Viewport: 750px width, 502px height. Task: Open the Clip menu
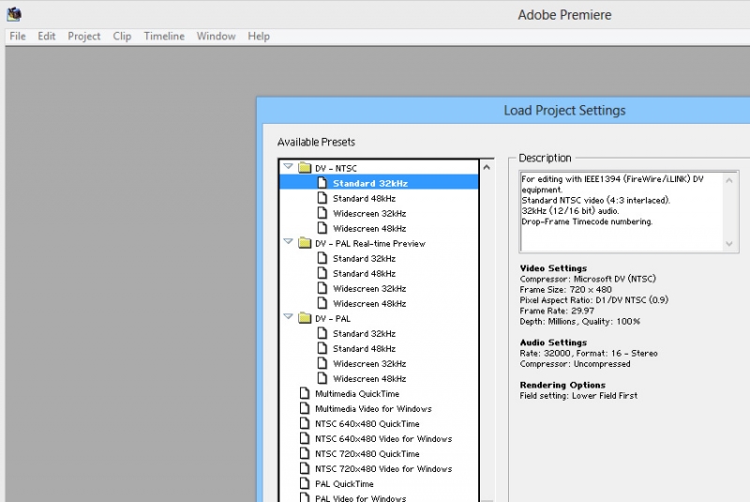click(122, 37)
